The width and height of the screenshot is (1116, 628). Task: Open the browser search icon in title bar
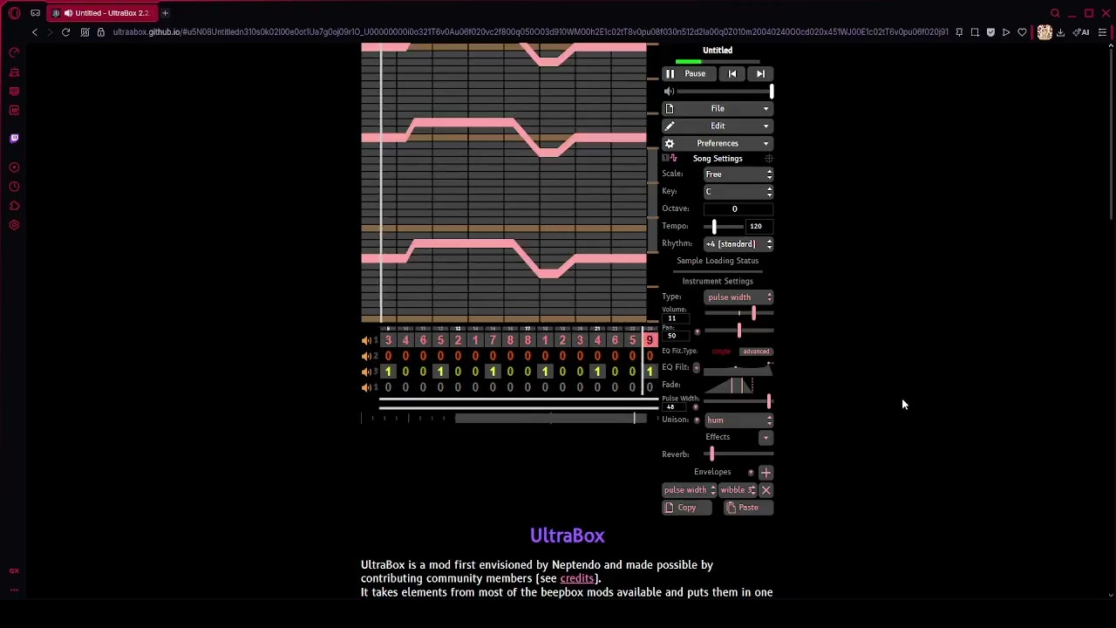point(1055,13)
